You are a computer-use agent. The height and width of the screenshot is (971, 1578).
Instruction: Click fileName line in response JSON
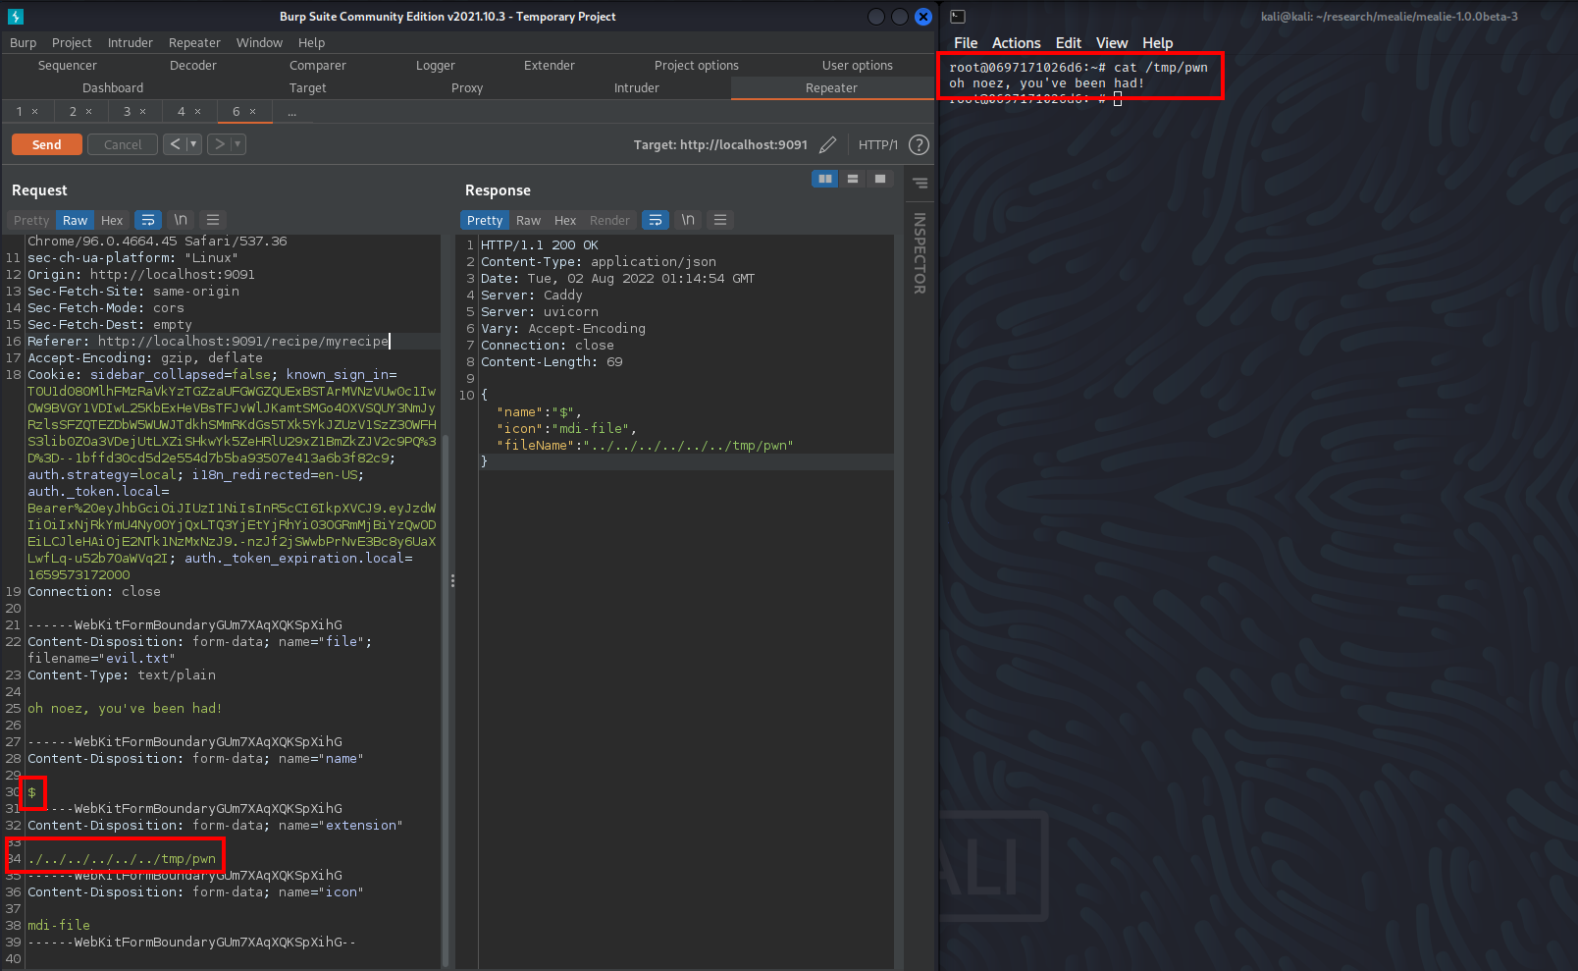point(645,446)
